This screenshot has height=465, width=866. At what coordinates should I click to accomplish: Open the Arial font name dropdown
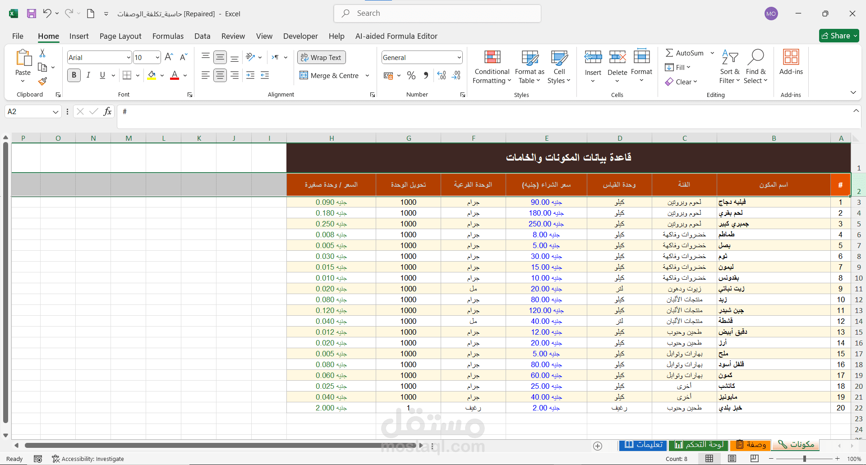[129, 58]
